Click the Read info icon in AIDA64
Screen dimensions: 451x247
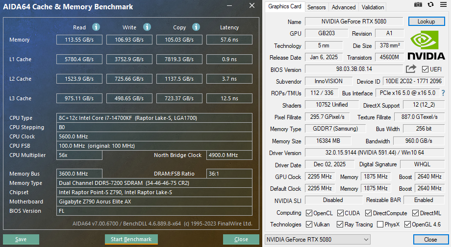click(x=96, y=27)
